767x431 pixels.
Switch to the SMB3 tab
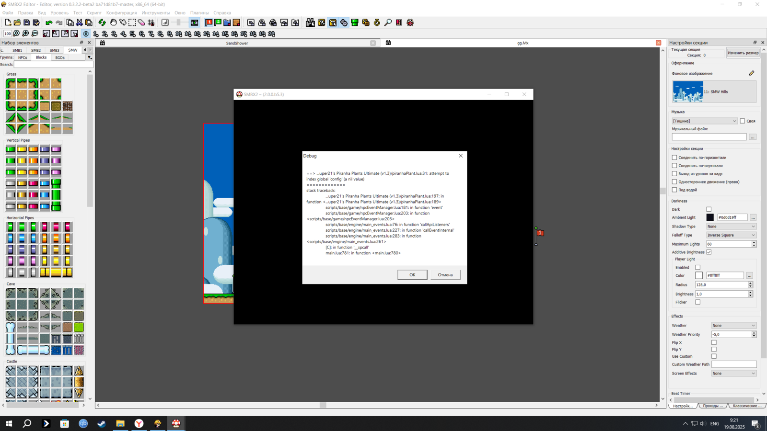(54, 50)
